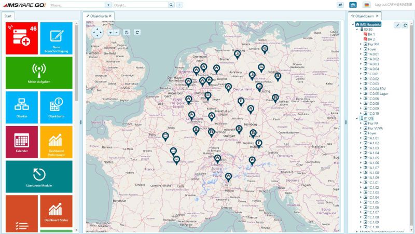
Task: Click the Objekt search input field
Action: [x=140, y=5]
